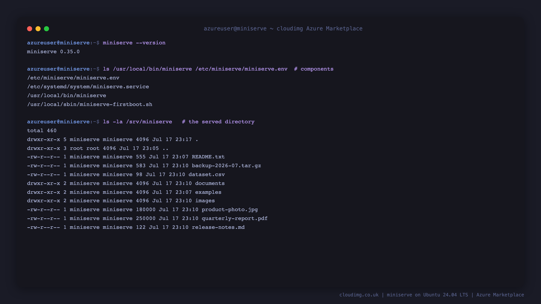
Task: Click the 250000 file size value
Action: point(146,218)
